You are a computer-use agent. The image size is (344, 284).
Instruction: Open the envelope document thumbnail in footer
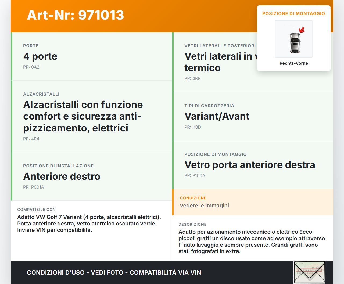(309, 272)
